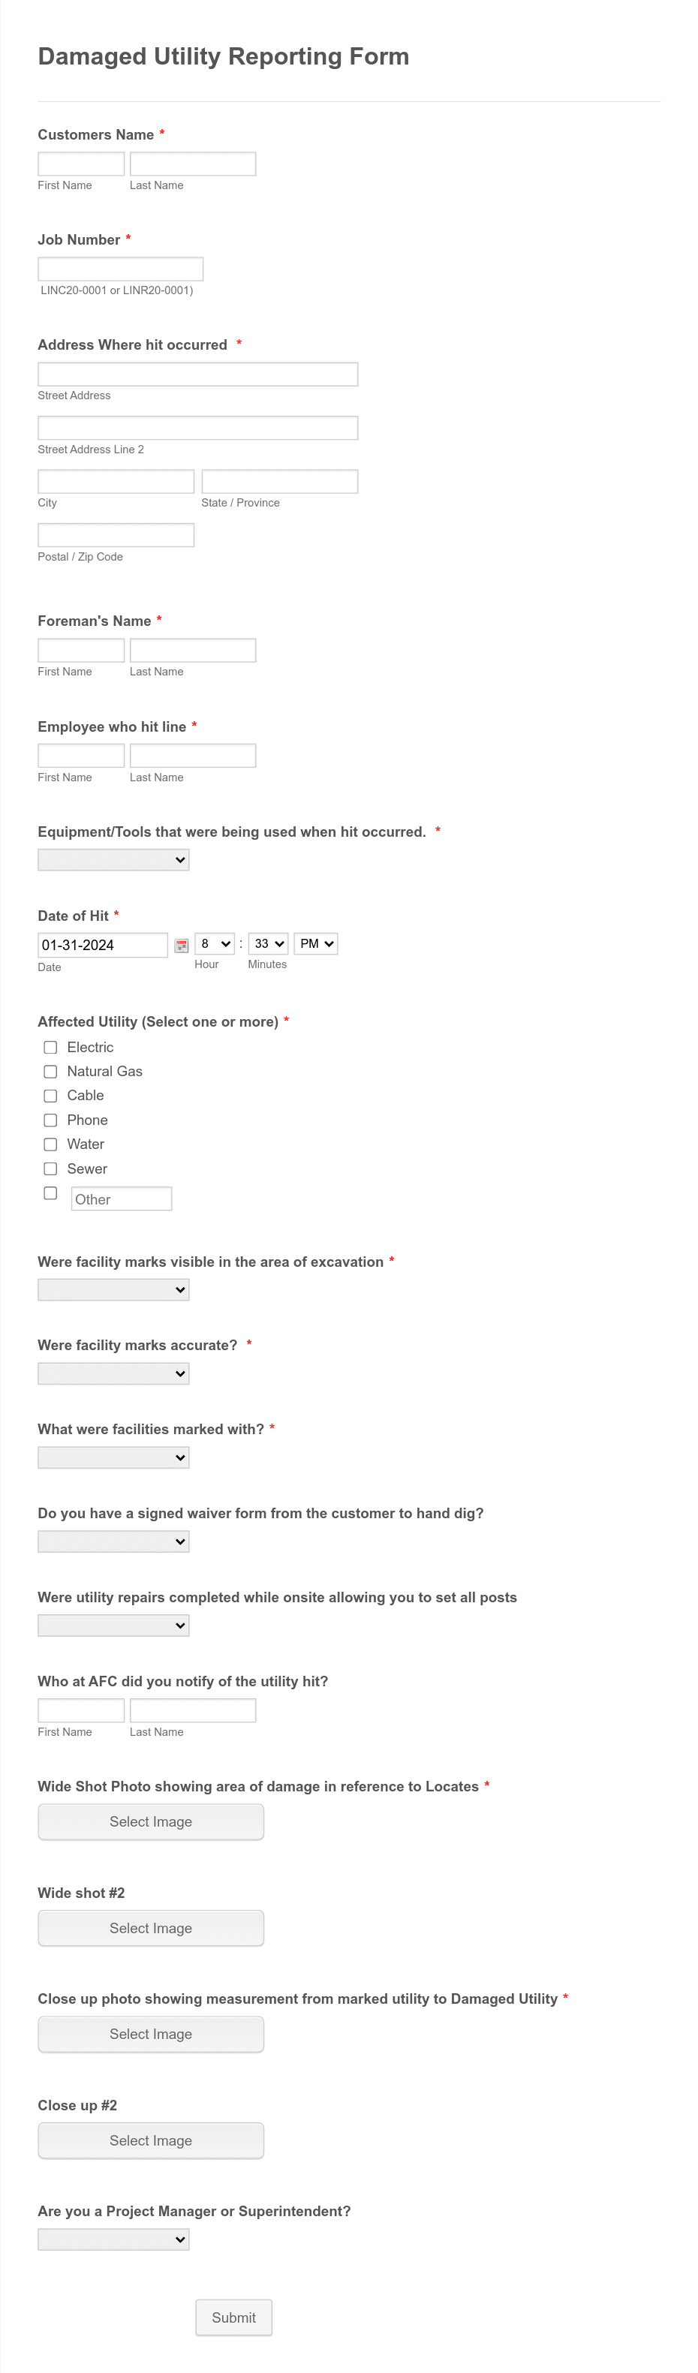Open the 'Were facility marks accurate?' dropdown
The height and width of the screenshot is (2373, 698).
click(x=113, y=1373)
